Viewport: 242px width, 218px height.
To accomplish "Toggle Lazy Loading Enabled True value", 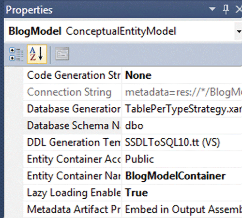I will point(182,193).
